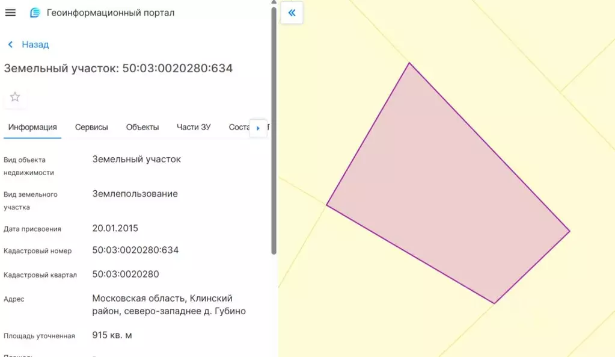Viewport: 615px width, 357px height.
Task: Click Кадастровый квартал value 50:03:0020280
Action: coord(126,274)
